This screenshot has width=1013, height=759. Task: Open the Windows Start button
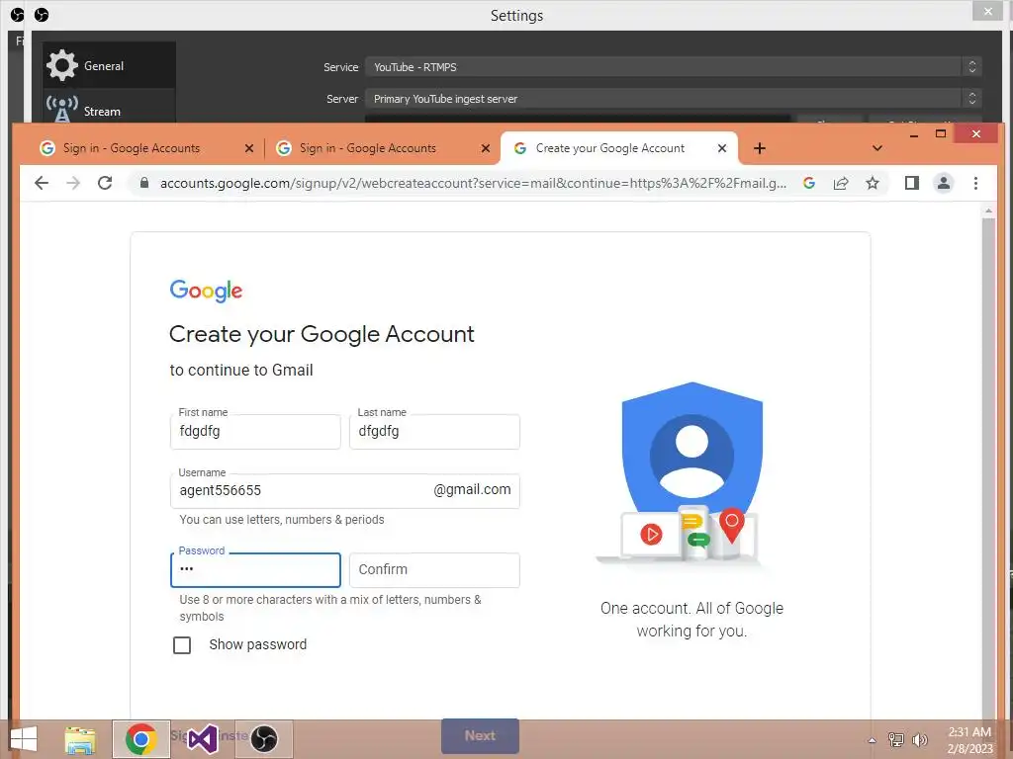pos(24,739)
